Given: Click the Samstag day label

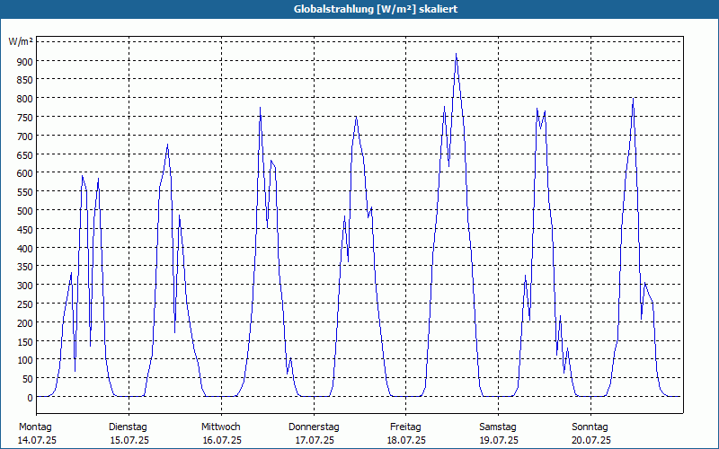Looking at the screenshot, I should [x=498, y=427].
